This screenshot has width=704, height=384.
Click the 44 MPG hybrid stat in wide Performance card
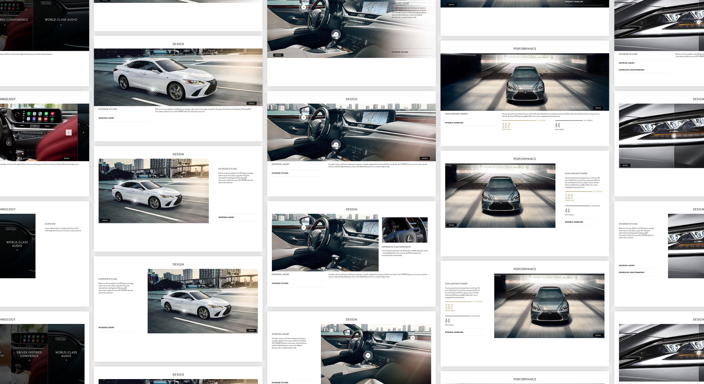click(559, 126)
